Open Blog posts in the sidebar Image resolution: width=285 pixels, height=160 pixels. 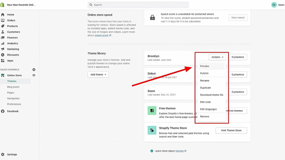(x=13, y=87)
